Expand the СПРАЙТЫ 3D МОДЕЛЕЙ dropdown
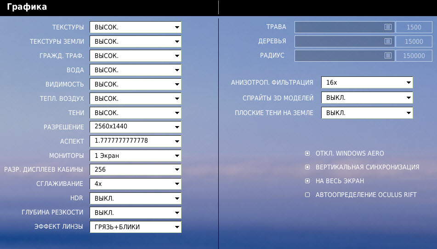Image resolution: width=437 pixels, height=249 pixels. (367, 98)
